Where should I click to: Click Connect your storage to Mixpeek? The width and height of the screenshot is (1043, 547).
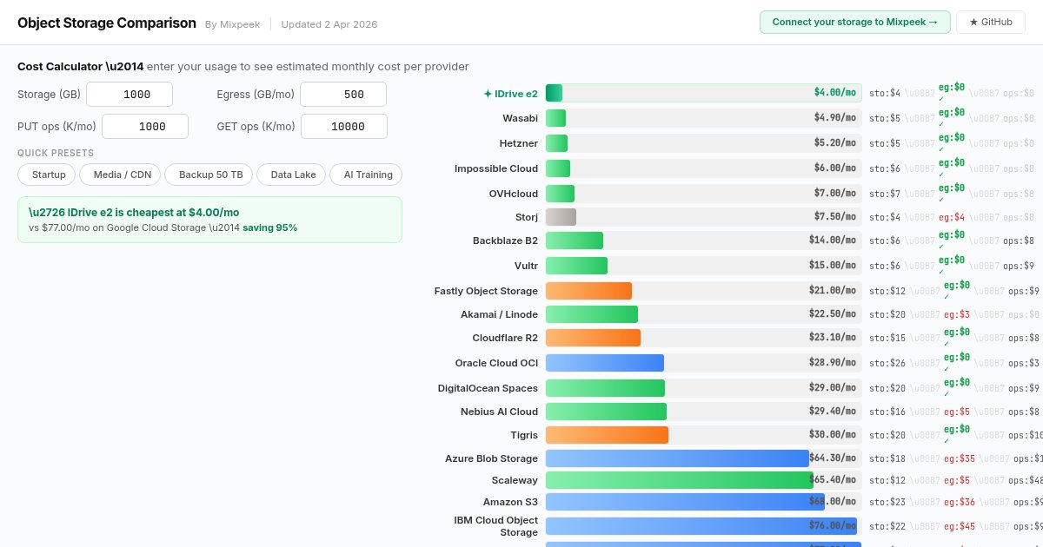tap(854, 22)
